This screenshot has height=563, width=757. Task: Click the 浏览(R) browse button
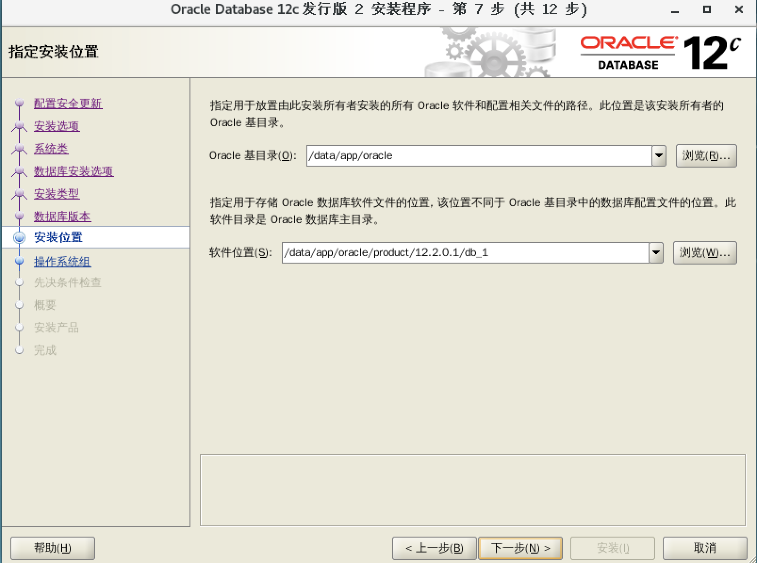click(x=706, y=156)
